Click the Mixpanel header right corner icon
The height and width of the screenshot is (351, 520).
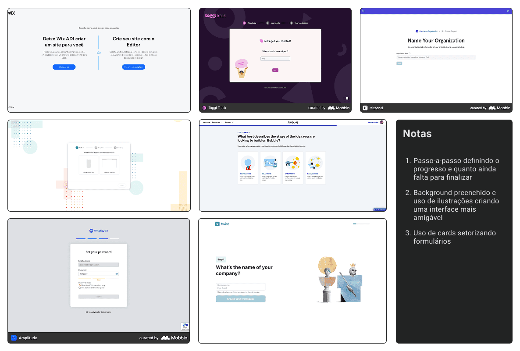(508, 11)
